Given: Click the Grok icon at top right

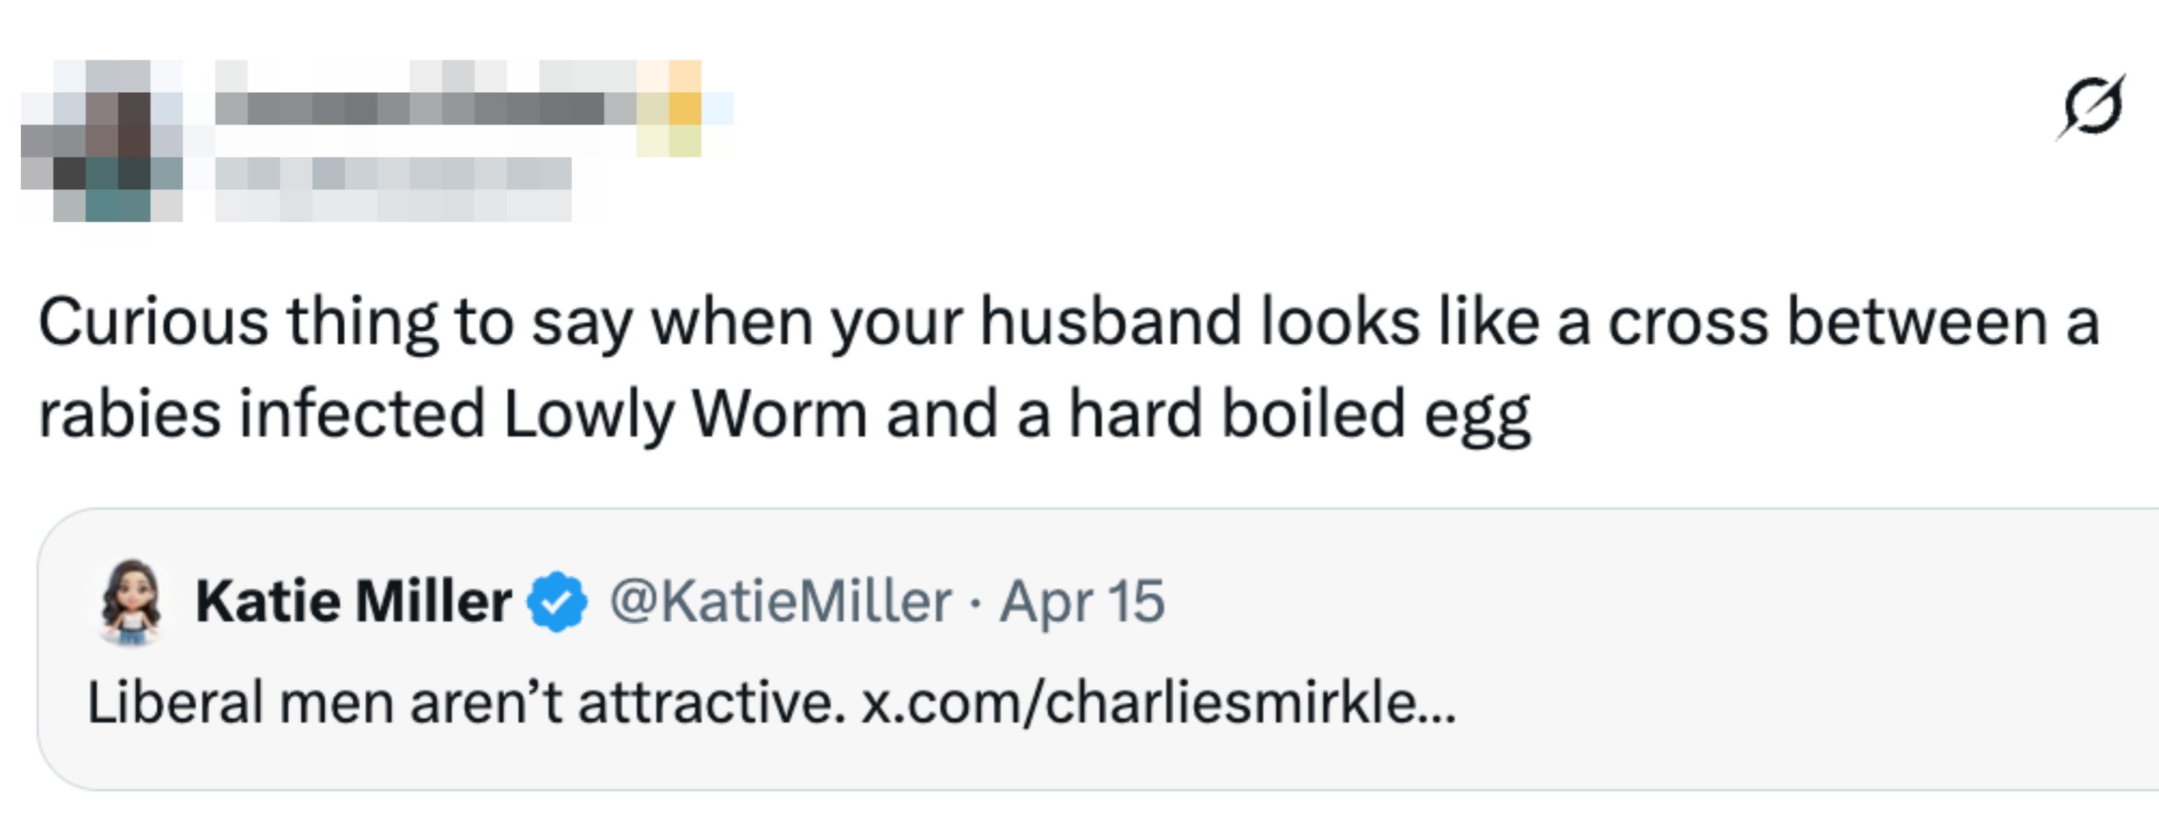Looking at the screenshot, I should 2091,107.
